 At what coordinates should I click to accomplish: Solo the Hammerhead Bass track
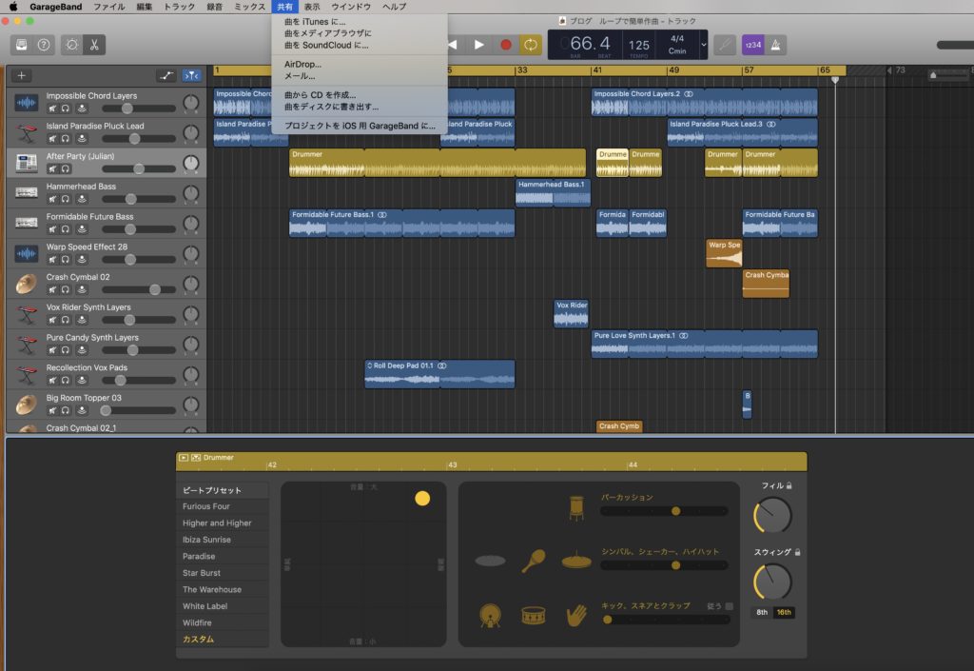[x=66, y=200]
